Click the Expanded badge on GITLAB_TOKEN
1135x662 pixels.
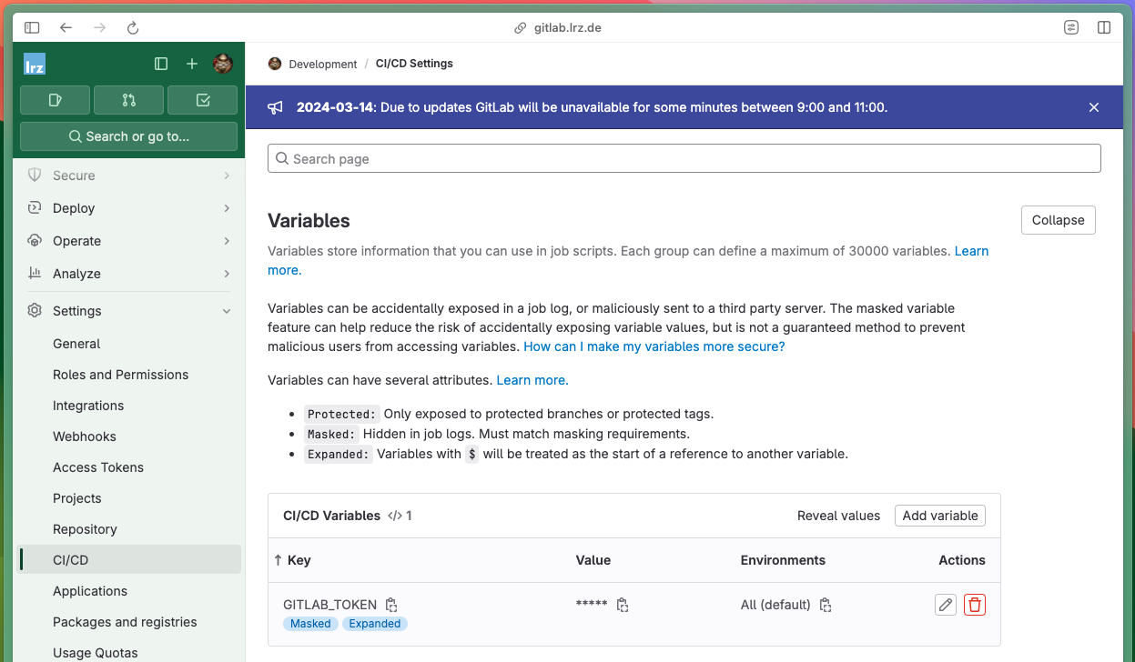(x=375, y=624)
